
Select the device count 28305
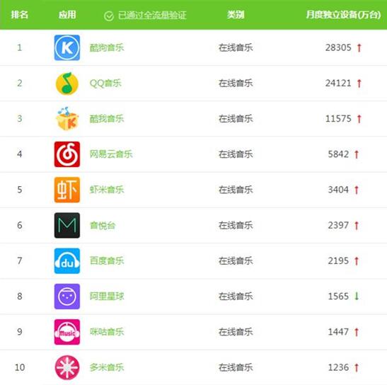click(x=338, y=47)
